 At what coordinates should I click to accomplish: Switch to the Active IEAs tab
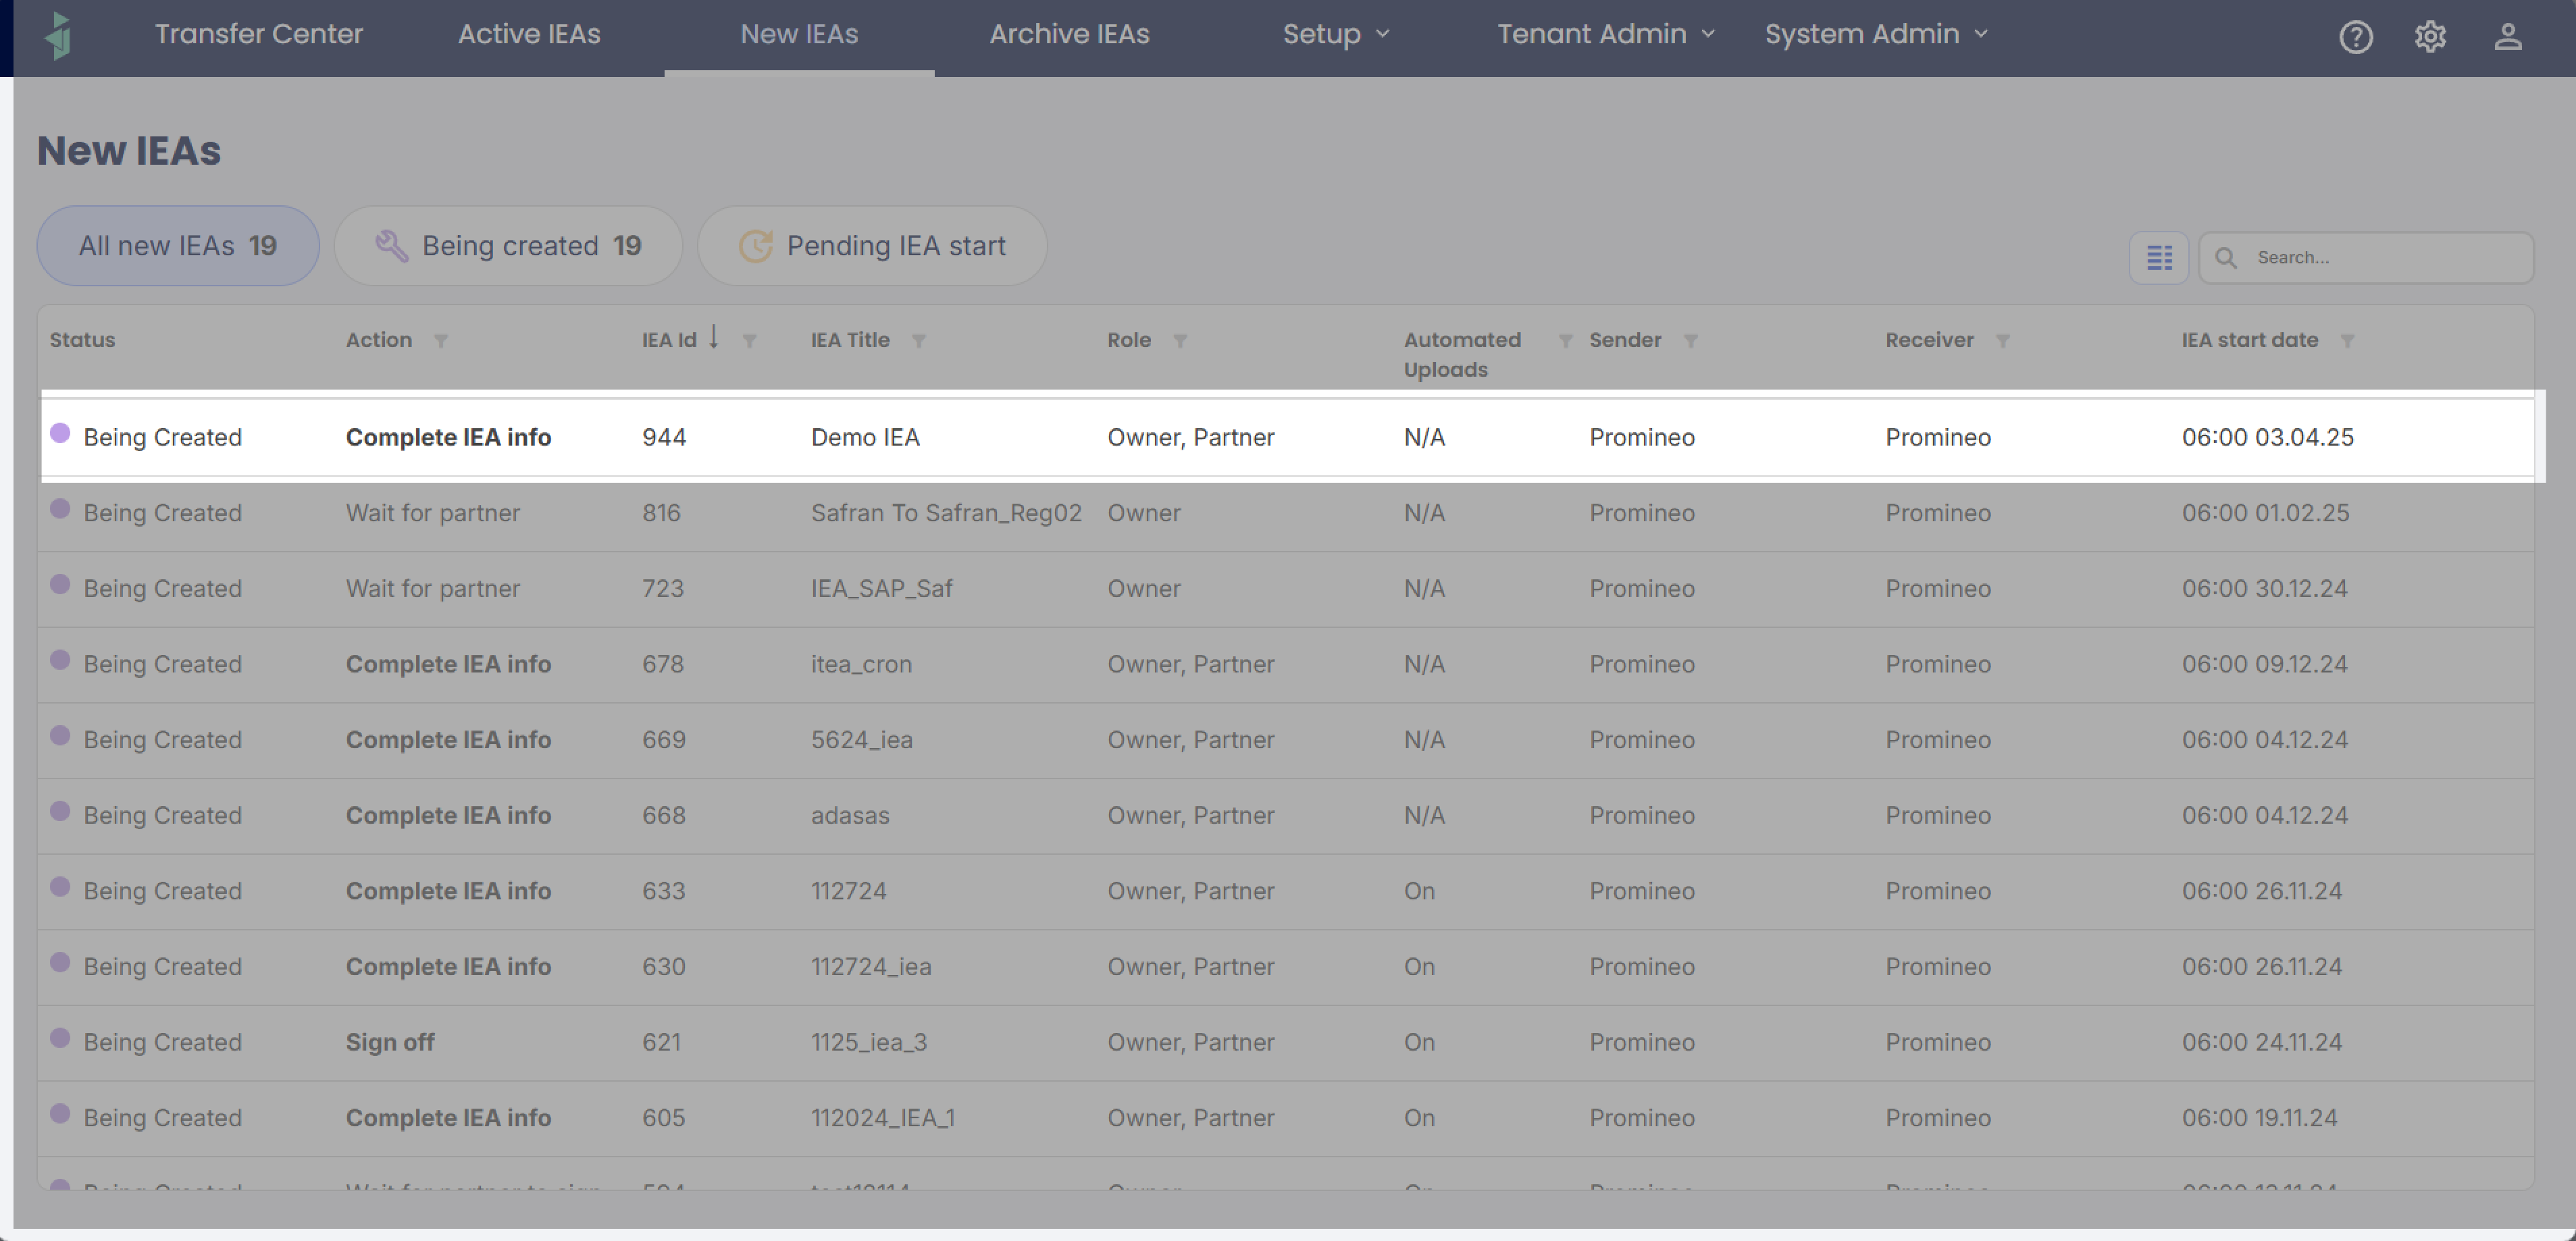point(529,34)
